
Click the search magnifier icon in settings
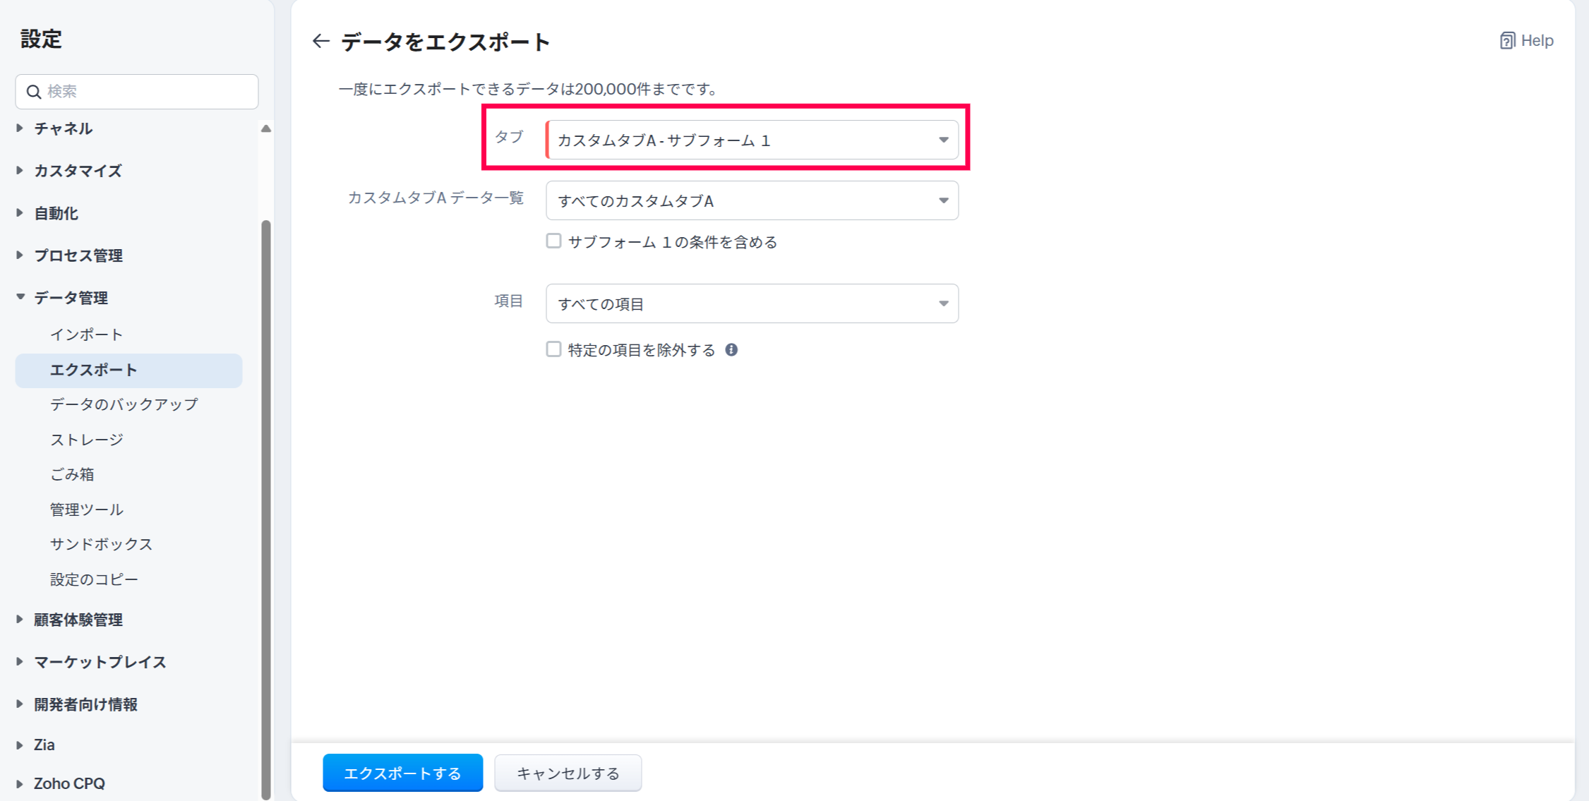point(33,92)
